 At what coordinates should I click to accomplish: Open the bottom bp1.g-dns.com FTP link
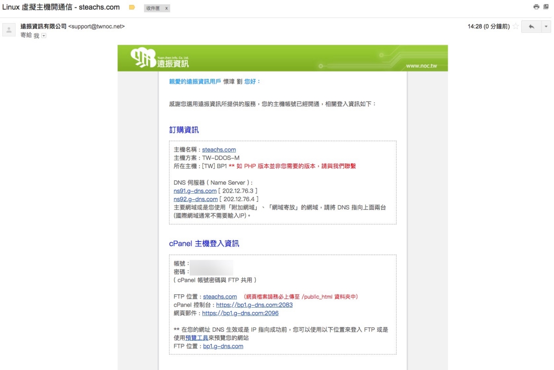[223, 346]
